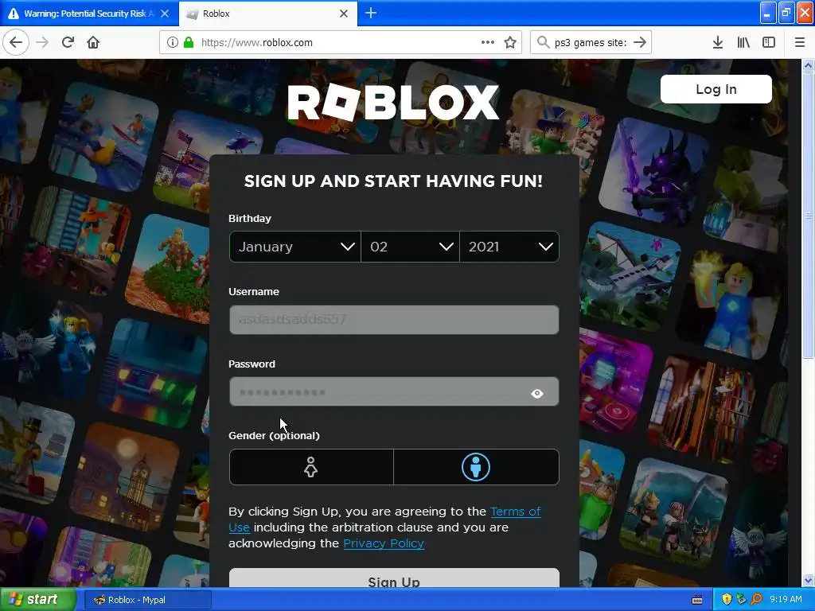Click the page vertical scrollbar thumb
The width and height of the screenshot is (815, 611).
pyautogui.click(x=808, y=216)
